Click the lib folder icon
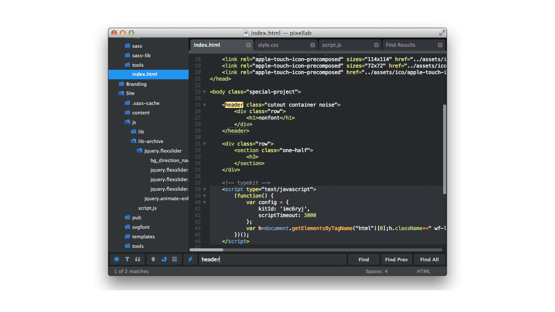The height and width of the screenshot is (312, 555). click(134, 131)
